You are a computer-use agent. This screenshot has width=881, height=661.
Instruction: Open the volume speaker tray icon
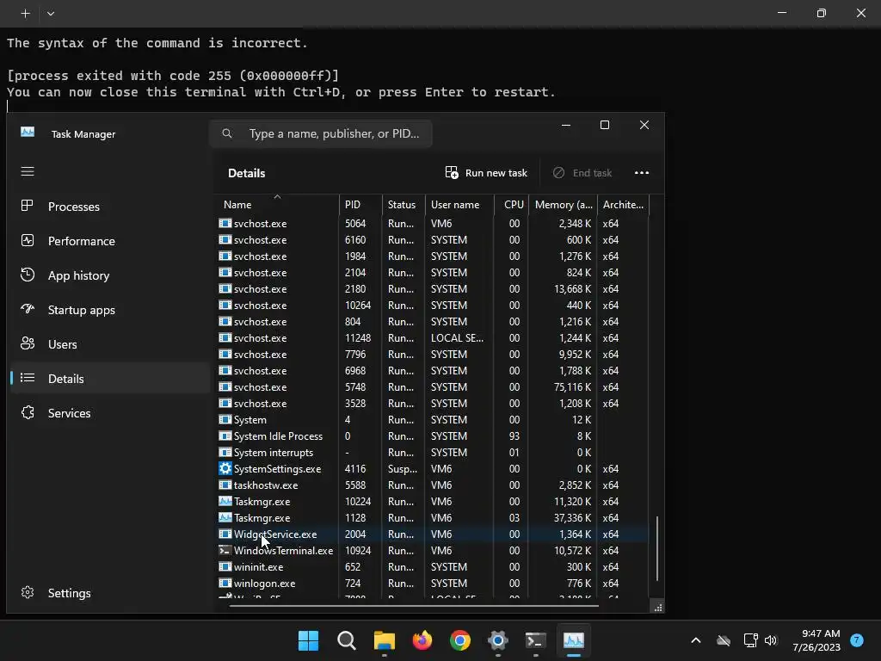tap(771, 640)
